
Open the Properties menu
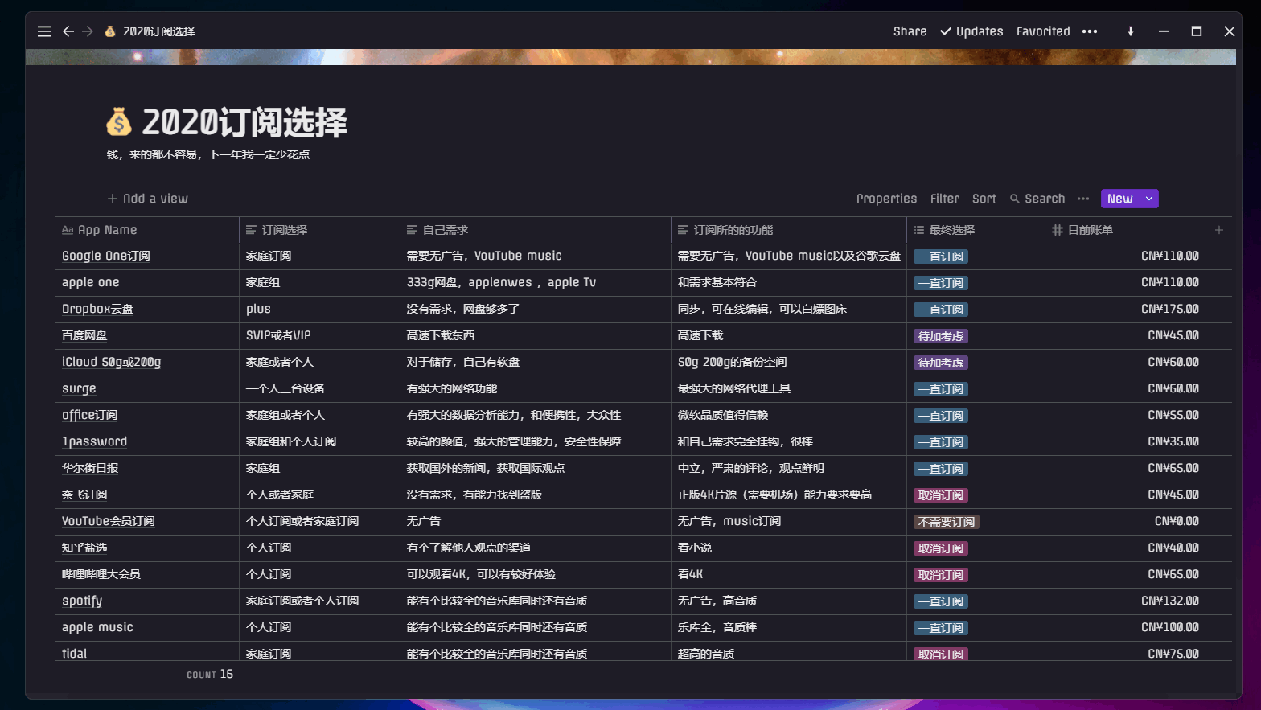(x=886, y=199)
